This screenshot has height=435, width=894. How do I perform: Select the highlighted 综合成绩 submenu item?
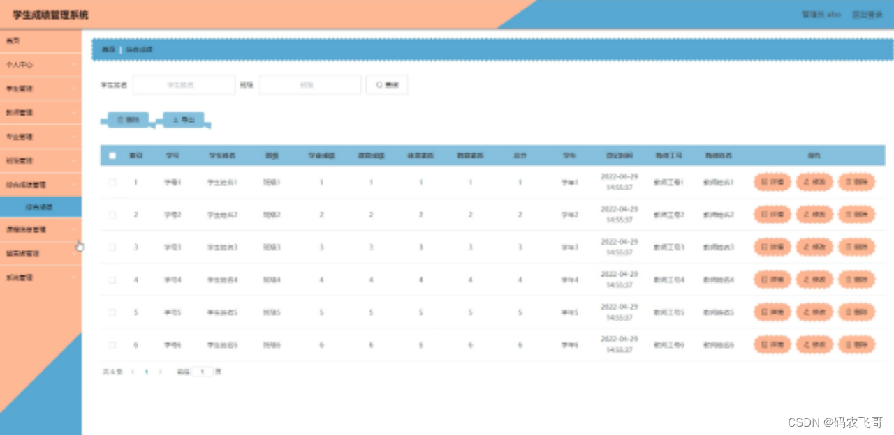(41, 206)
